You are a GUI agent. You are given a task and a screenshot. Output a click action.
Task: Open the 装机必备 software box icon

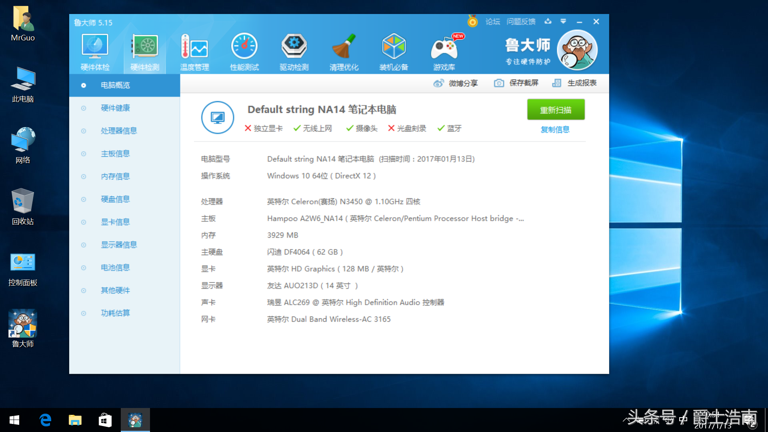click(x=394, y=52)
